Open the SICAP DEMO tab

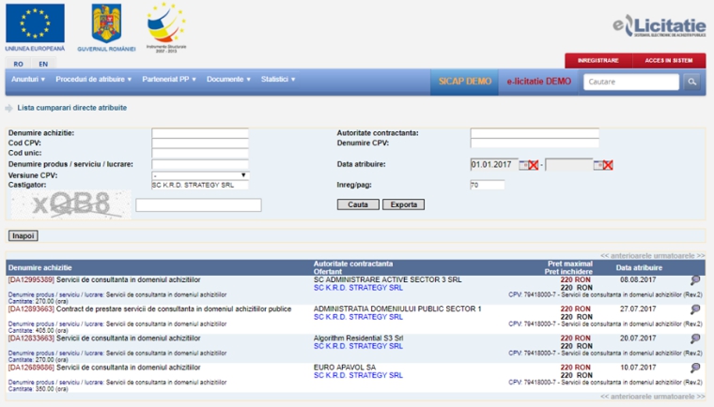click(x=464, y=82)
